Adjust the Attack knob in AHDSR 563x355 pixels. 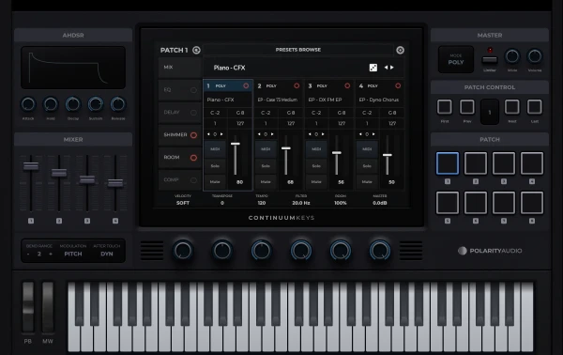coord(28,104)
